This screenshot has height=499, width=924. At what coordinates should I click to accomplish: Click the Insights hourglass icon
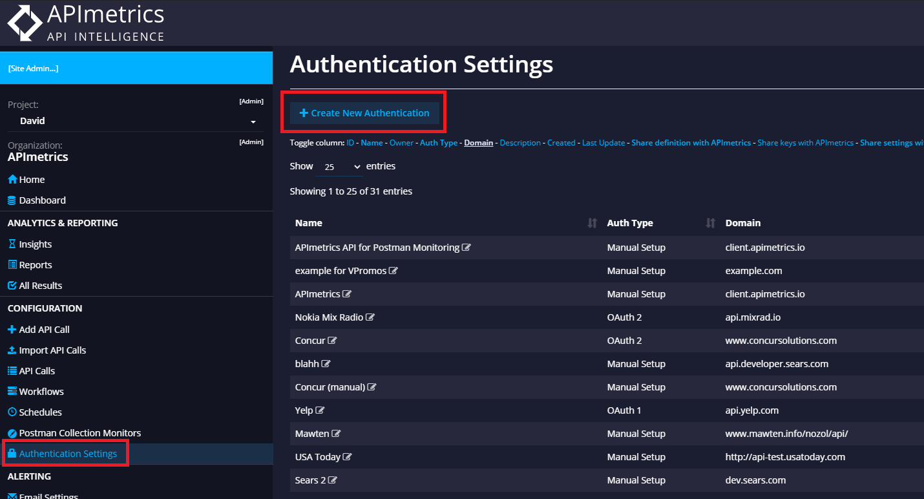point(12,244)
